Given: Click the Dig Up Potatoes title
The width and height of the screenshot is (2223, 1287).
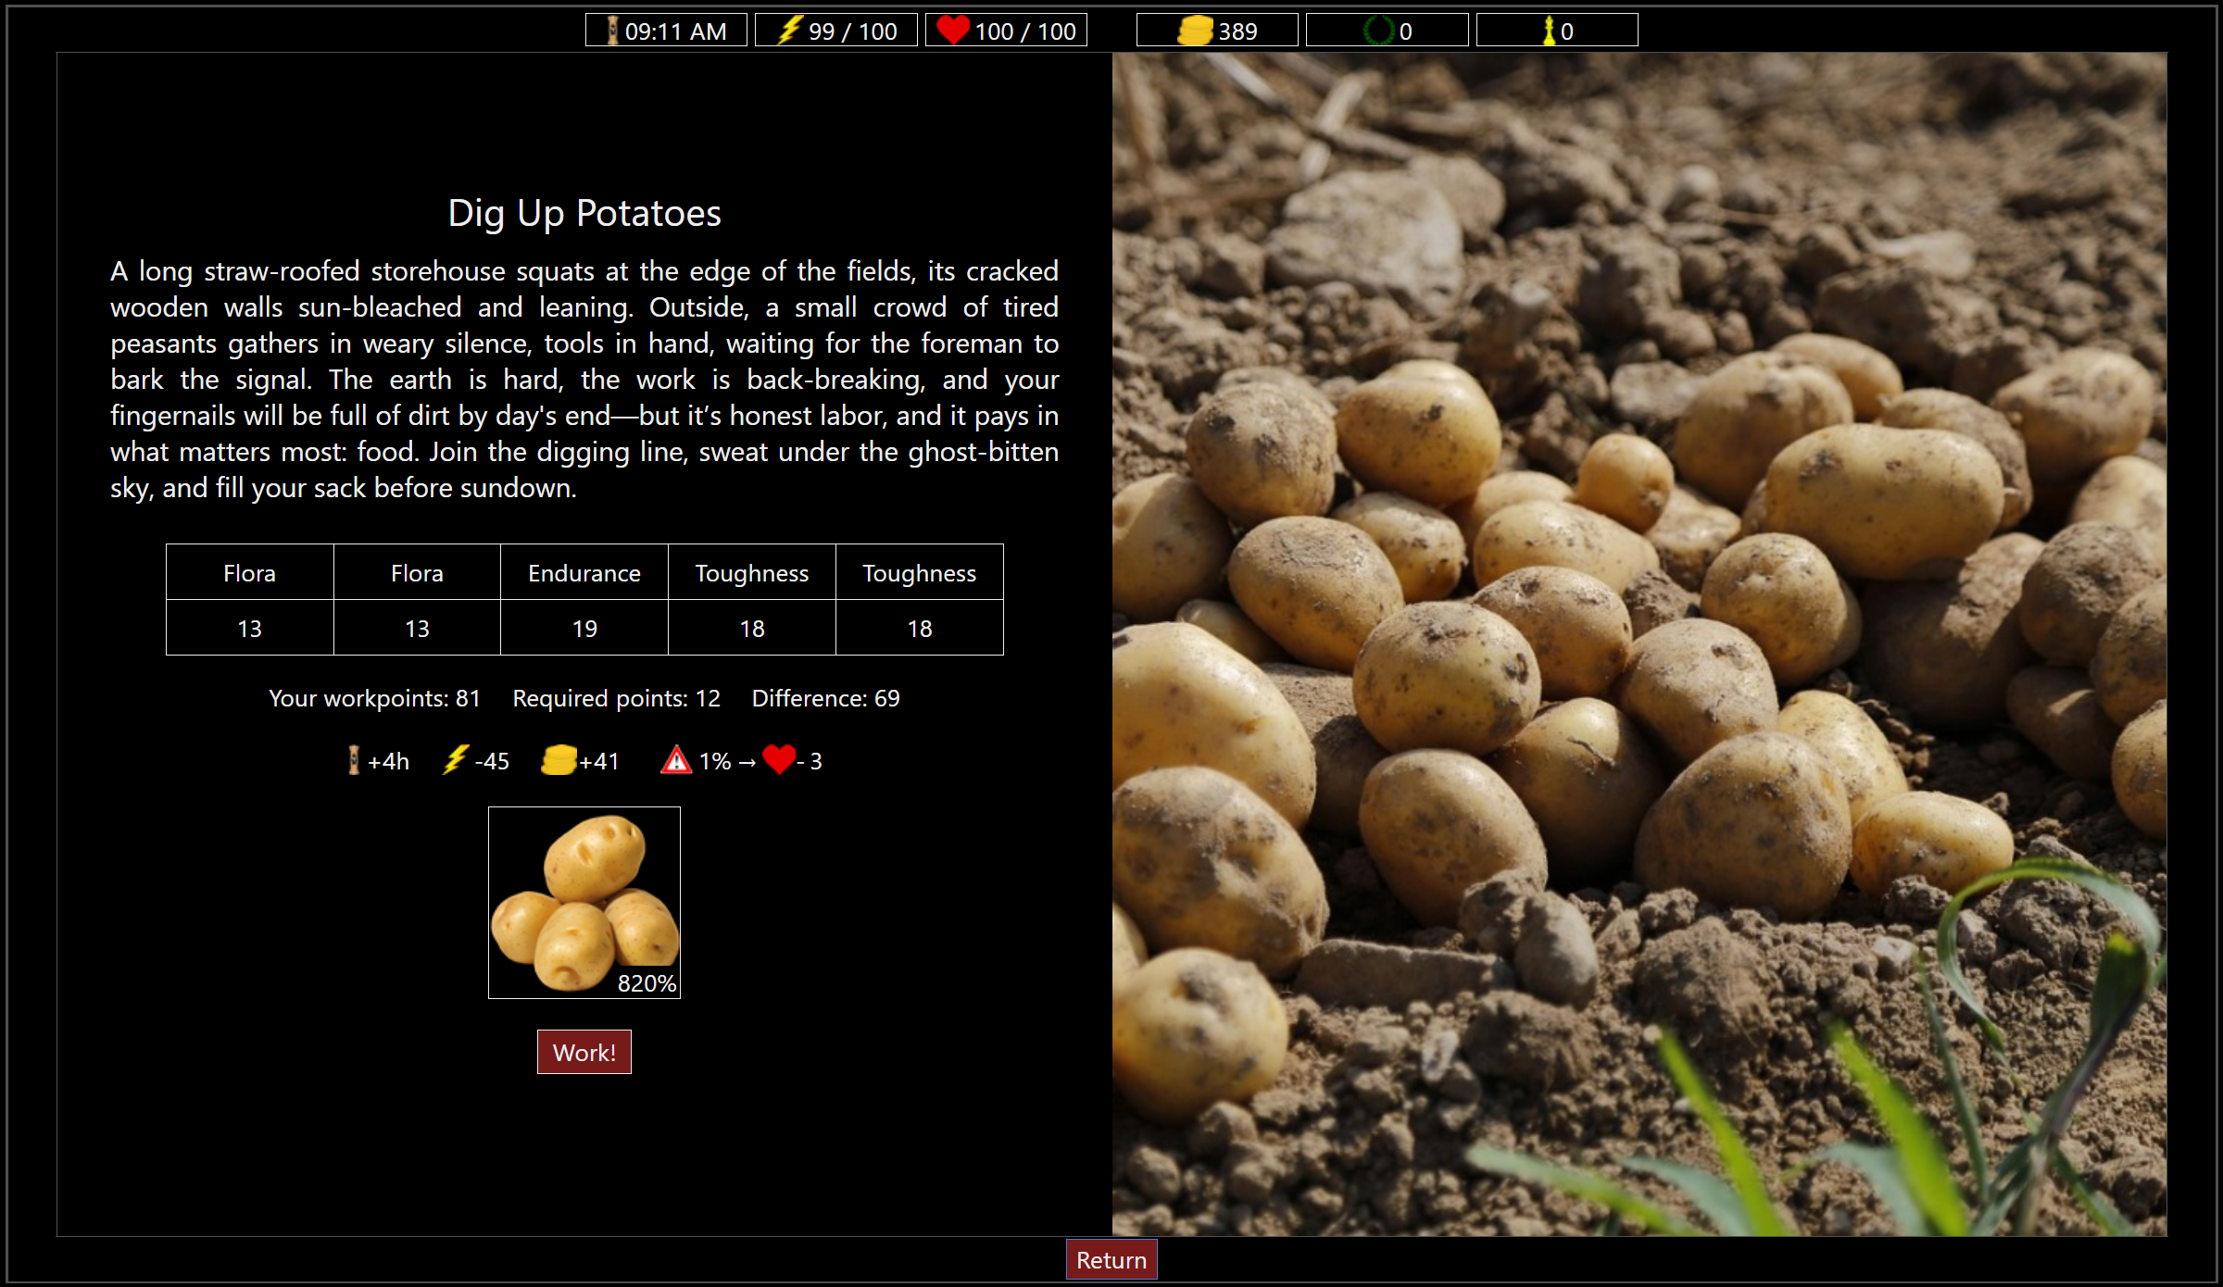Looking at the screenshot, I should (x=584, y=213).
